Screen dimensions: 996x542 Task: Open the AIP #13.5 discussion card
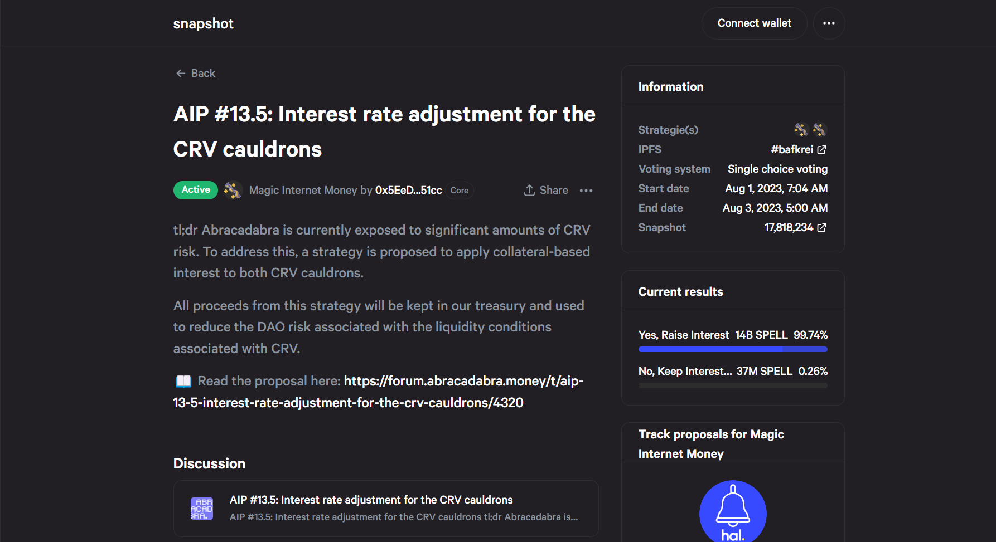click(386, 508)
